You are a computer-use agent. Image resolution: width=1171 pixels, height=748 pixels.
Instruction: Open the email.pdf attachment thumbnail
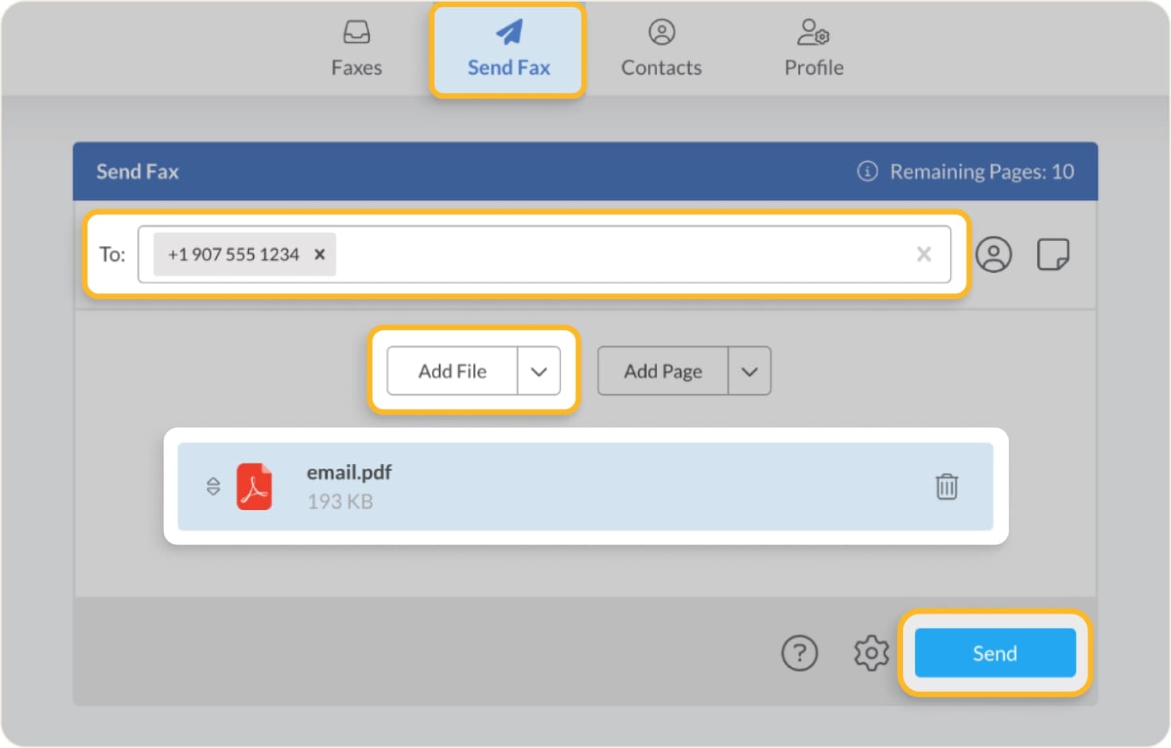pyautogui.click(x=255, y=486)
